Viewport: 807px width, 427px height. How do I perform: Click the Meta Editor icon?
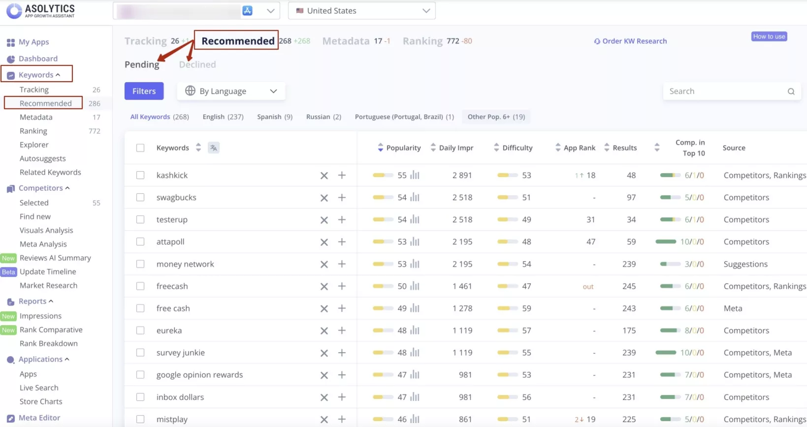point(10,418)
